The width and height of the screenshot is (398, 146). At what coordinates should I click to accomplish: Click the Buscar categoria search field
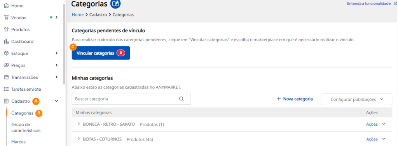tap(131, 99)
